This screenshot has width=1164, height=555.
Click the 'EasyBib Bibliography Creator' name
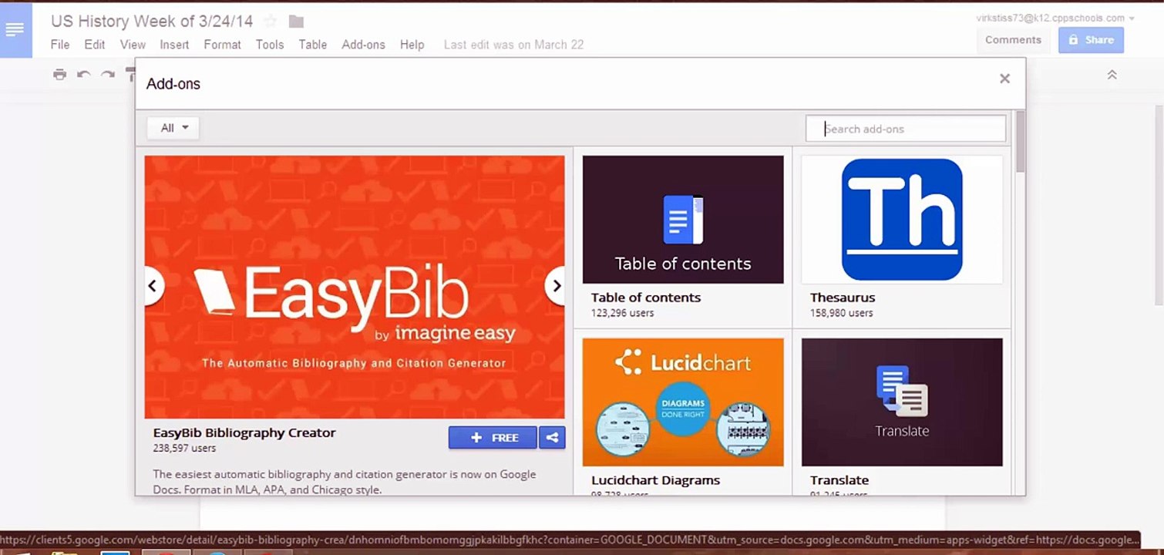244,433
